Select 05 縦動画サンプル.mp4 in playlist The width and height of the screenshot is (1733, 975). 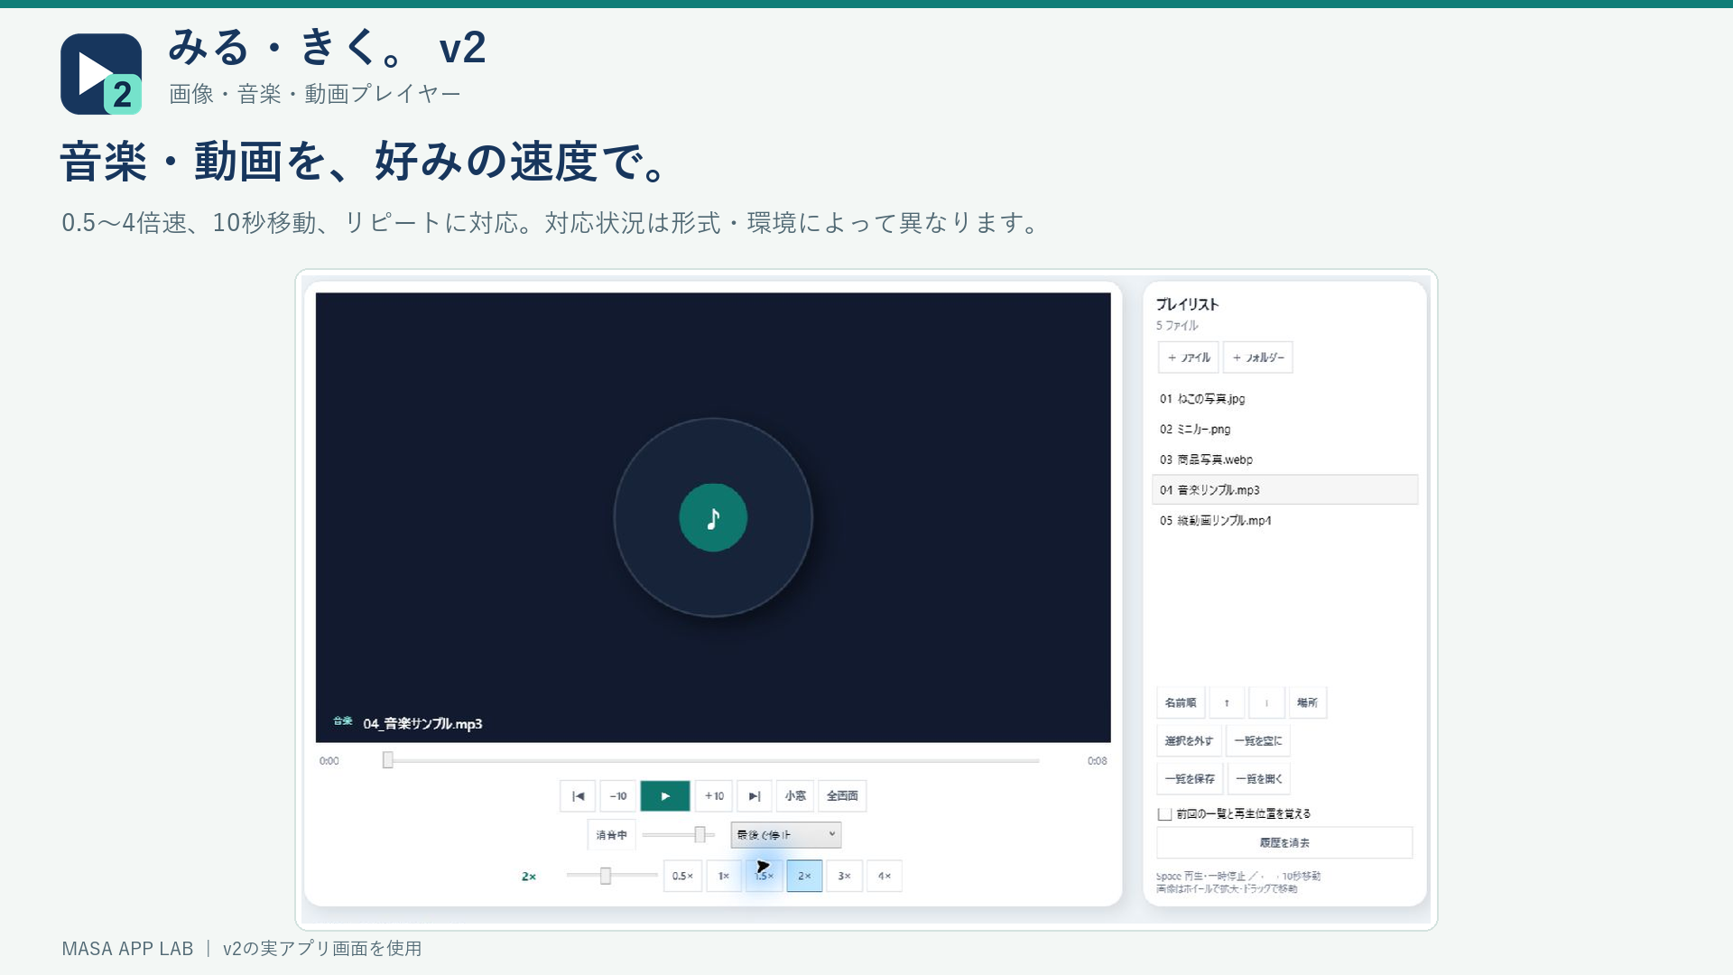tap(1284, 520)
